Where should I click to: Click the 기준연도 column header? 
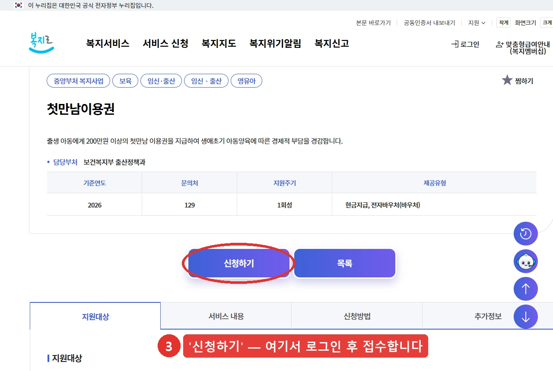coord(95,183)
